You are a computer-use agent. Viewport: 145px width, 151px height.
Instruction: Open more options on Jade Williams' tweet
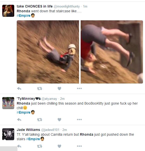79,146
